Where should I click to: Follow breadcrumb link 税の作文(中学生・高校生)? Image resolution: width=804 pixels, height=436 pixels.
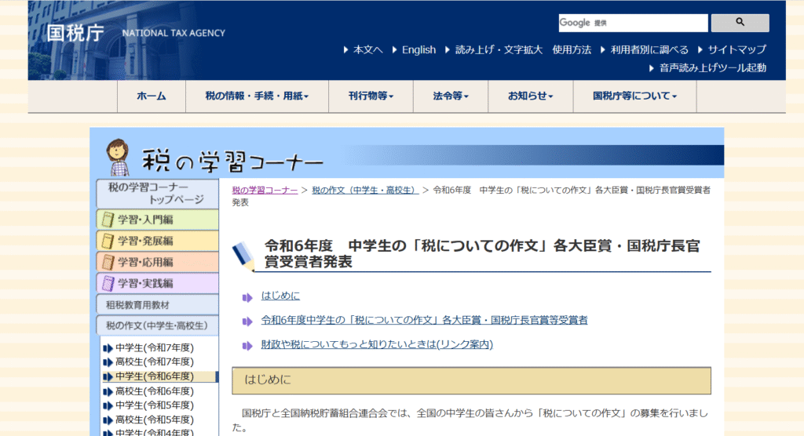365,190
